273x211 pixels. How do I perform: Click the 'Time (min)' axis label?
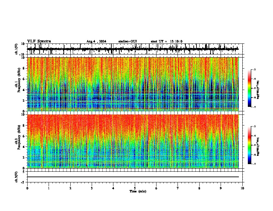pyautogui.click(x=138, y=191)
